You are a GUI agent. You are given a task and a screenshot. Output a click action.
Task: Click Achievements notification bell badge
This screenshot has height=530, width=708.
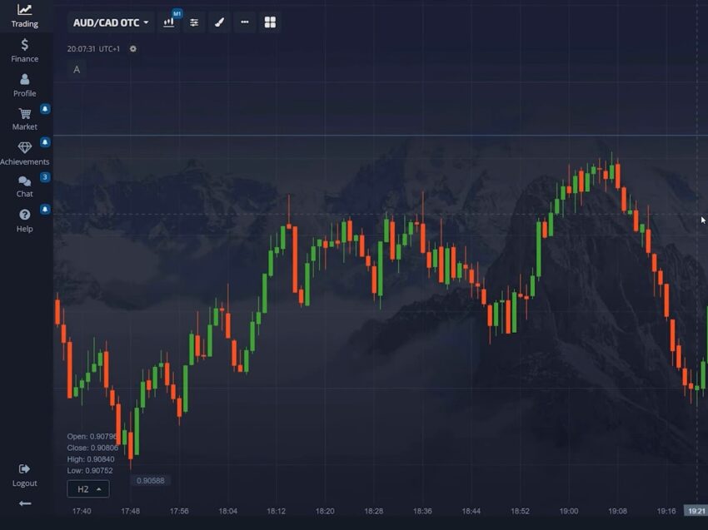coord(45,142)
